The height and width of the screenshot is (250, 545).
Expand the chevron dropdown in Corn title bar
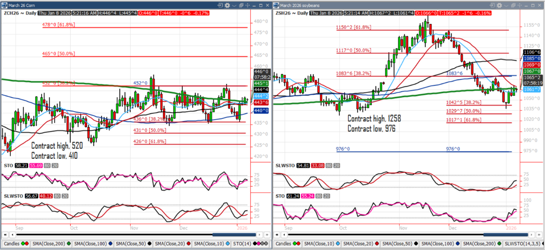click(x=234, y=5)
